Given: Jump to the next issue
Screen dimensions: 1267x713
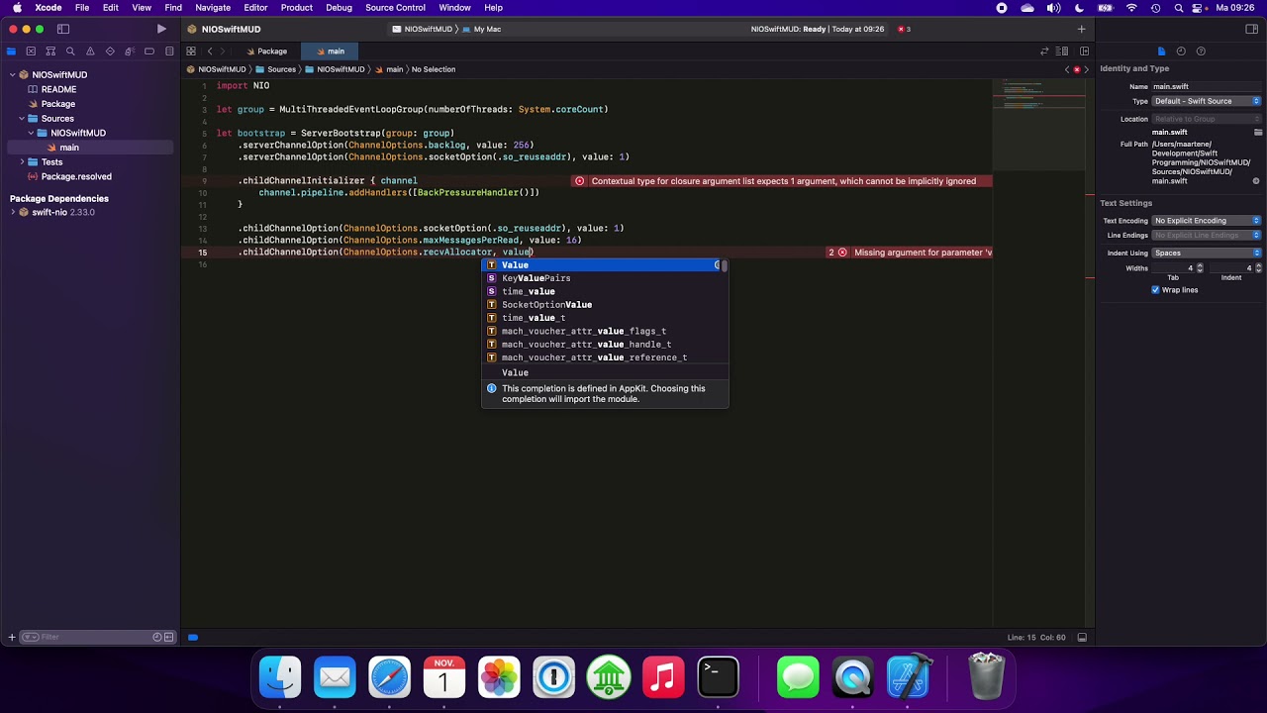Looking at the screenshot, I should 1087,69.
